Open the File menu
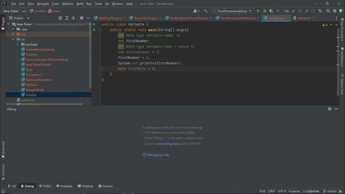This screenshot has height=194, width=345. pyautogui.click(x=13, y=4)
